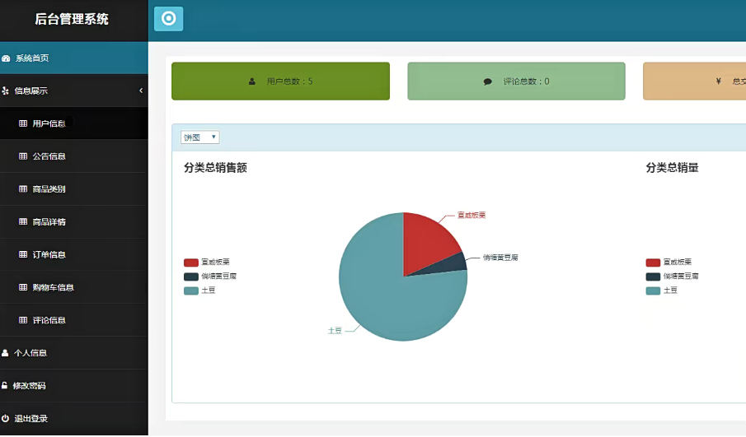Click the user icon in 用户总数 card

point(252,81)
